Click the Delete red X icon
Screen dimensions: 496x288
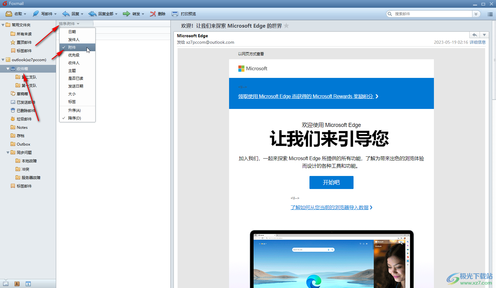(153, 14)
